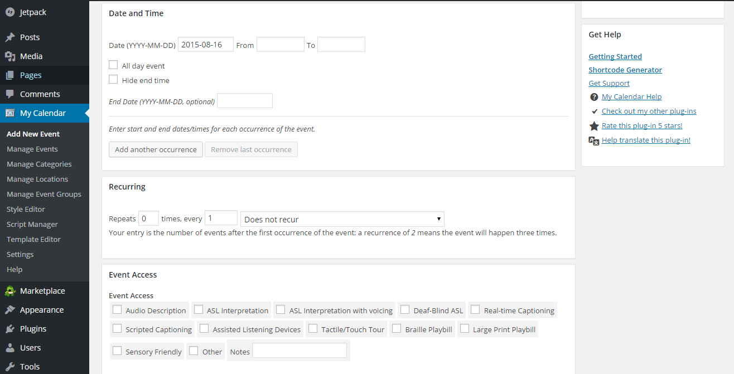Viewport: 734px width, 374px height.
Task: Enable Real-time Captioning checkbox
Action: coord(475,310)
